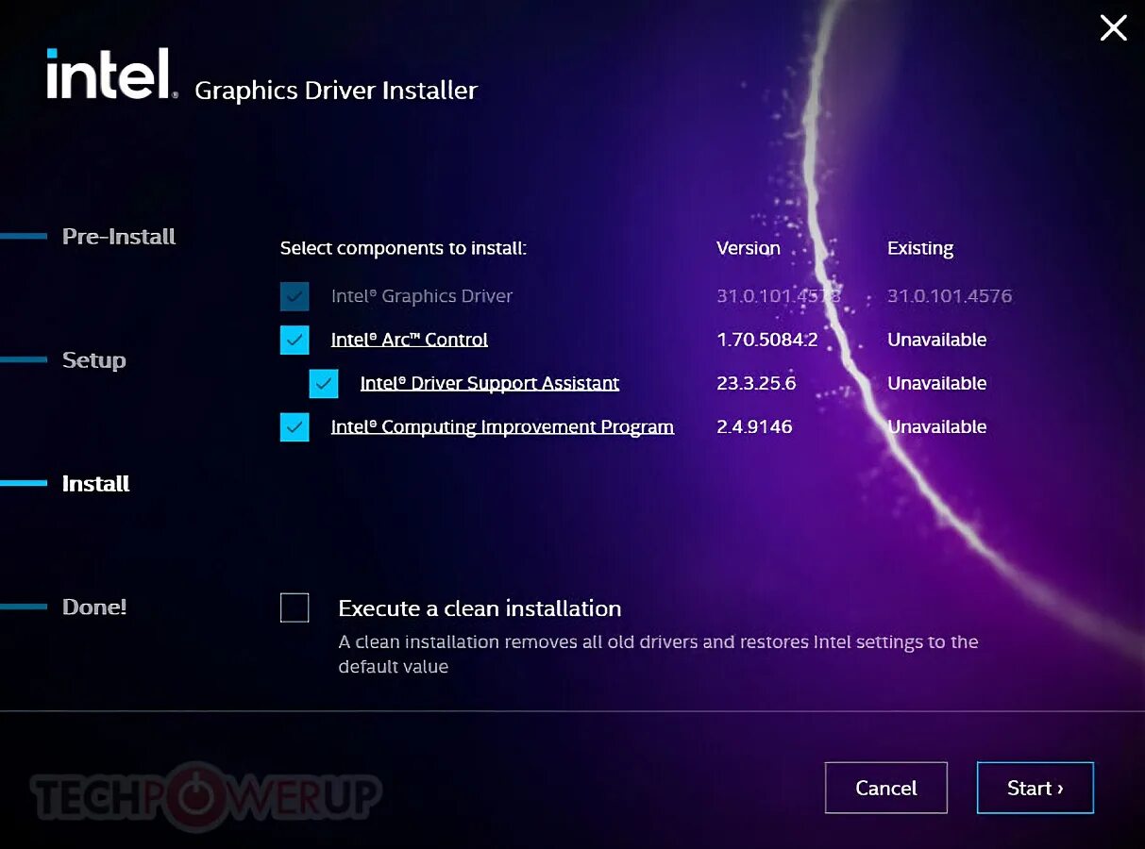Open the Intel Arc Control link

[409, 340]
